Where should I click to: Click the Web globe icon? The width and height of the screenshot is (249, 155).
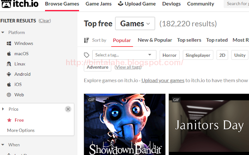coord(9,95)
